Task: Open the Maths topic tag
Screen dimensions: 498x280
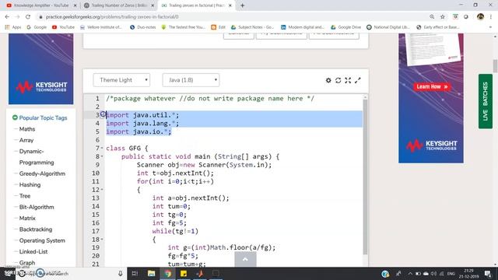Action: (x=27, y=129)
